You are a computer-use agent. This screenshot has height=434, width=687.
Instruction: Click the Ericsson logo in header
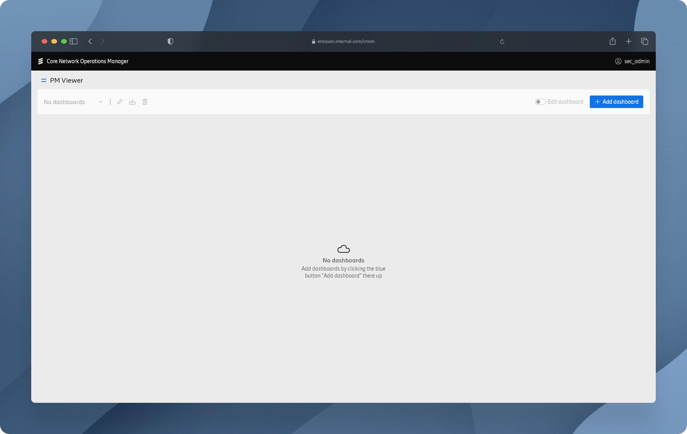point(40,61)
